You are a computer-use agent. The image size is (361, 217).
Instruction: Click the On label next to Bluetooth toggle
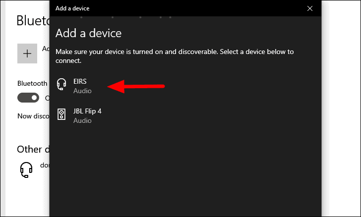coord(48,98)
